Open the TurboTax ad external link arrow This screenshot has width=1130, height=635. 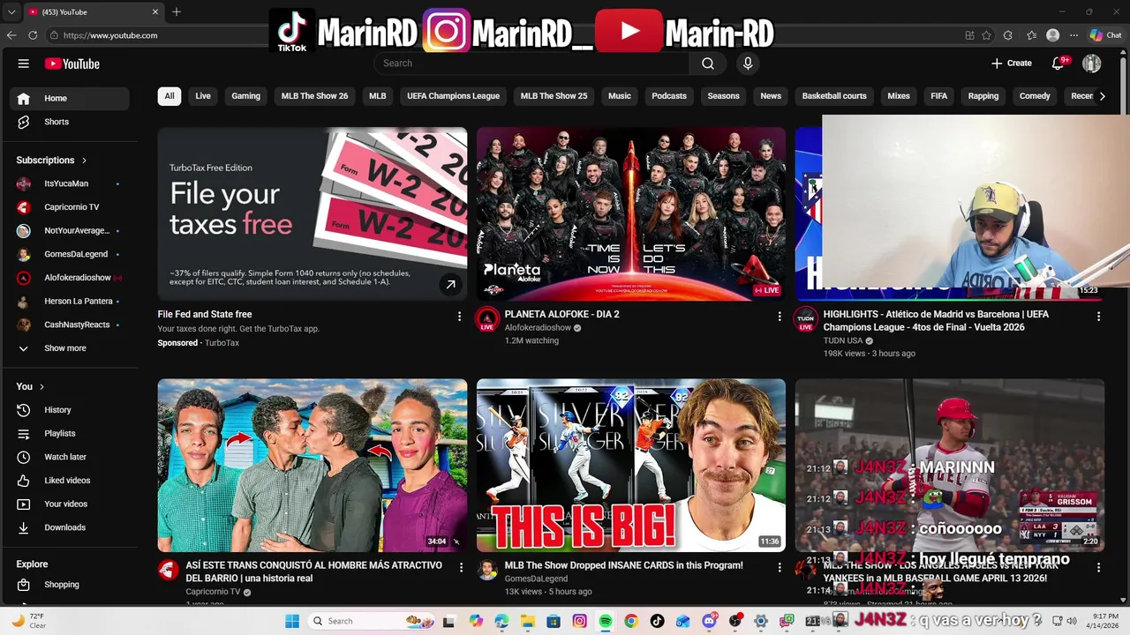click(x=450, y=284)
